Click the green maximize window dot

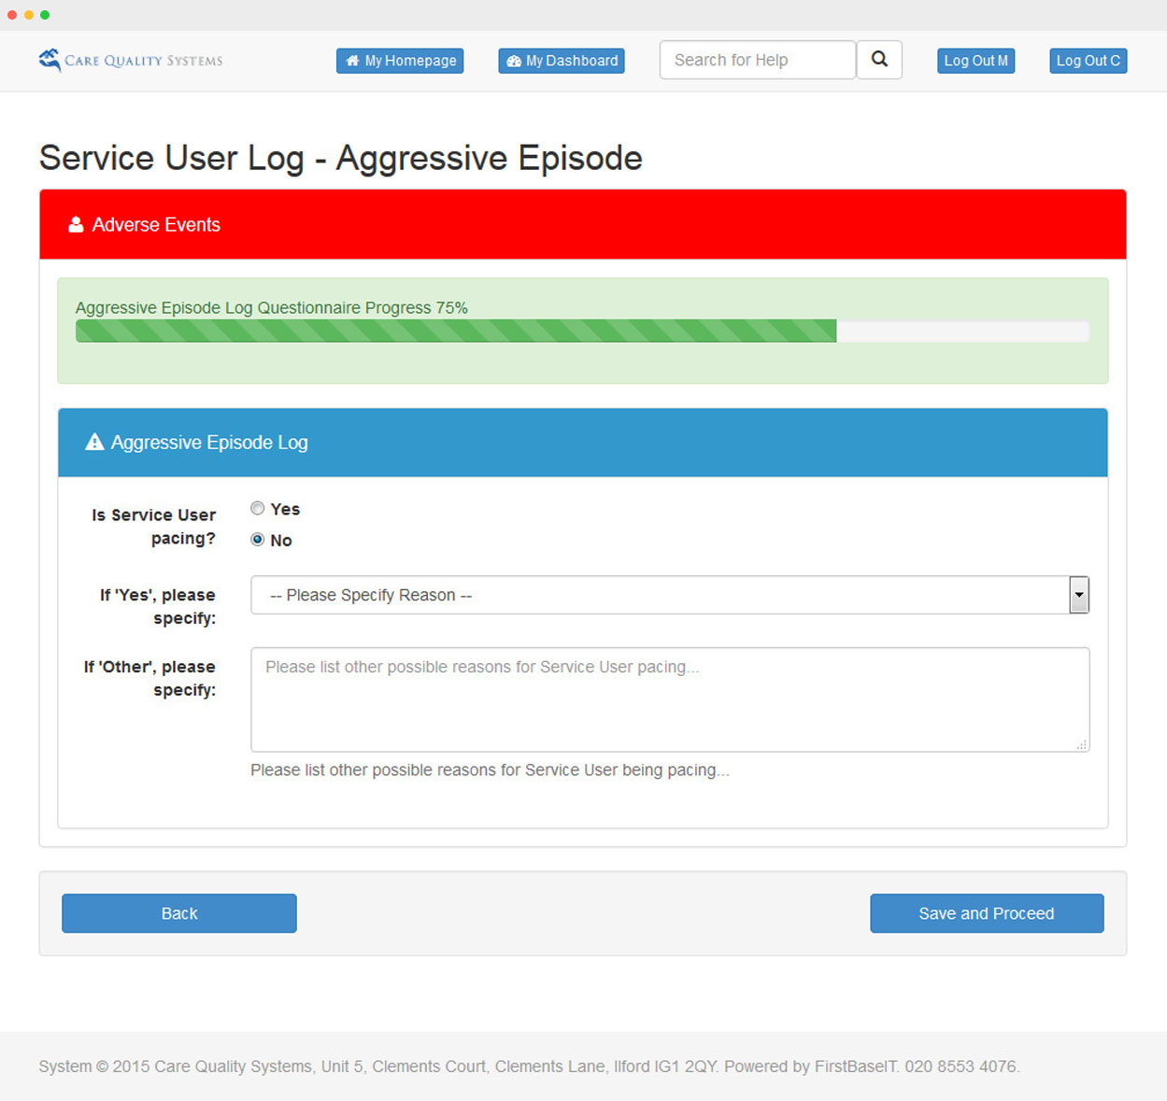point(45,15)
